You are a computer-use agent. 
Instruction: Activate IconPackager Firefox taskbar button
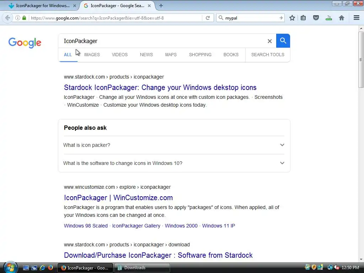tap(85, 268)
